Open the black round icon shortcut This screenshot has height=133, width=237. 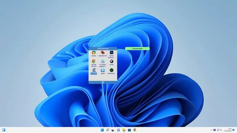112,63
